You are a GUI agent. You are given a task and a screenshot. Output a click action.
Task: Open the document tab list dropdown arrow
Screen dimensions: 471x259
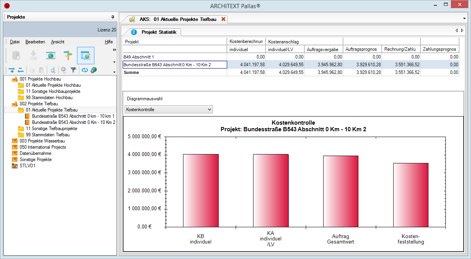(x=464, y=19)
